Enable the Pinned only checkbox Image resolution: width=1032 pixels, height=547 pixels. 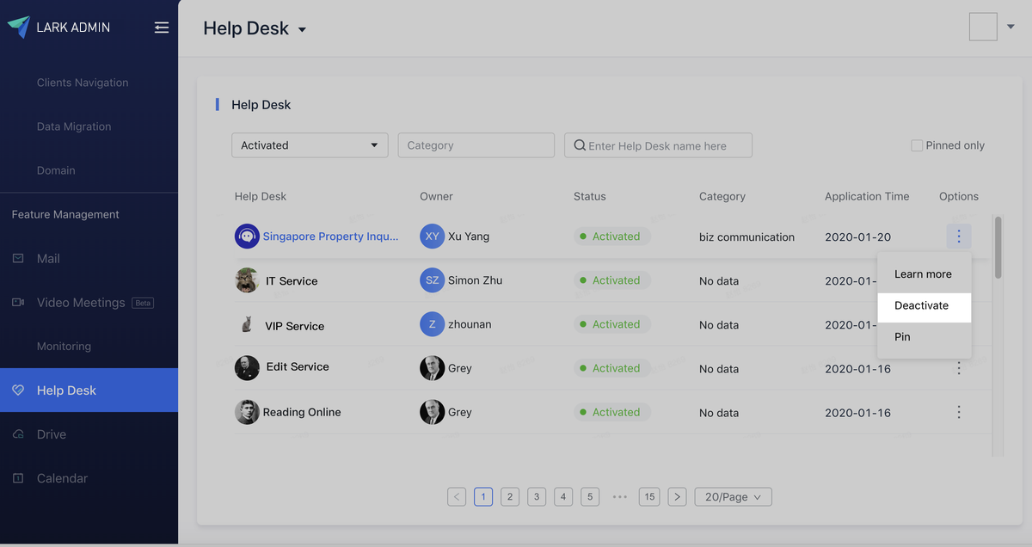[x=917, y=145]
